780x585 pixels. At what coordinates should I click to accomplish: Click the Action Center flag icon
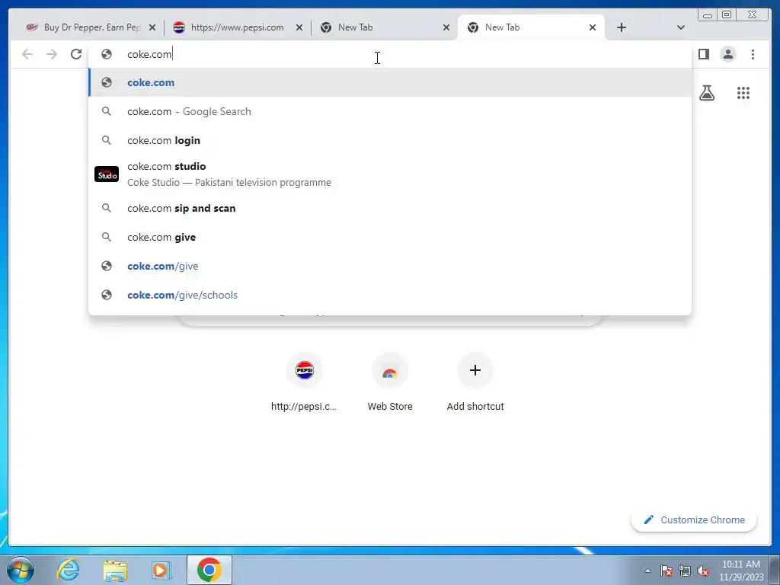666,571
